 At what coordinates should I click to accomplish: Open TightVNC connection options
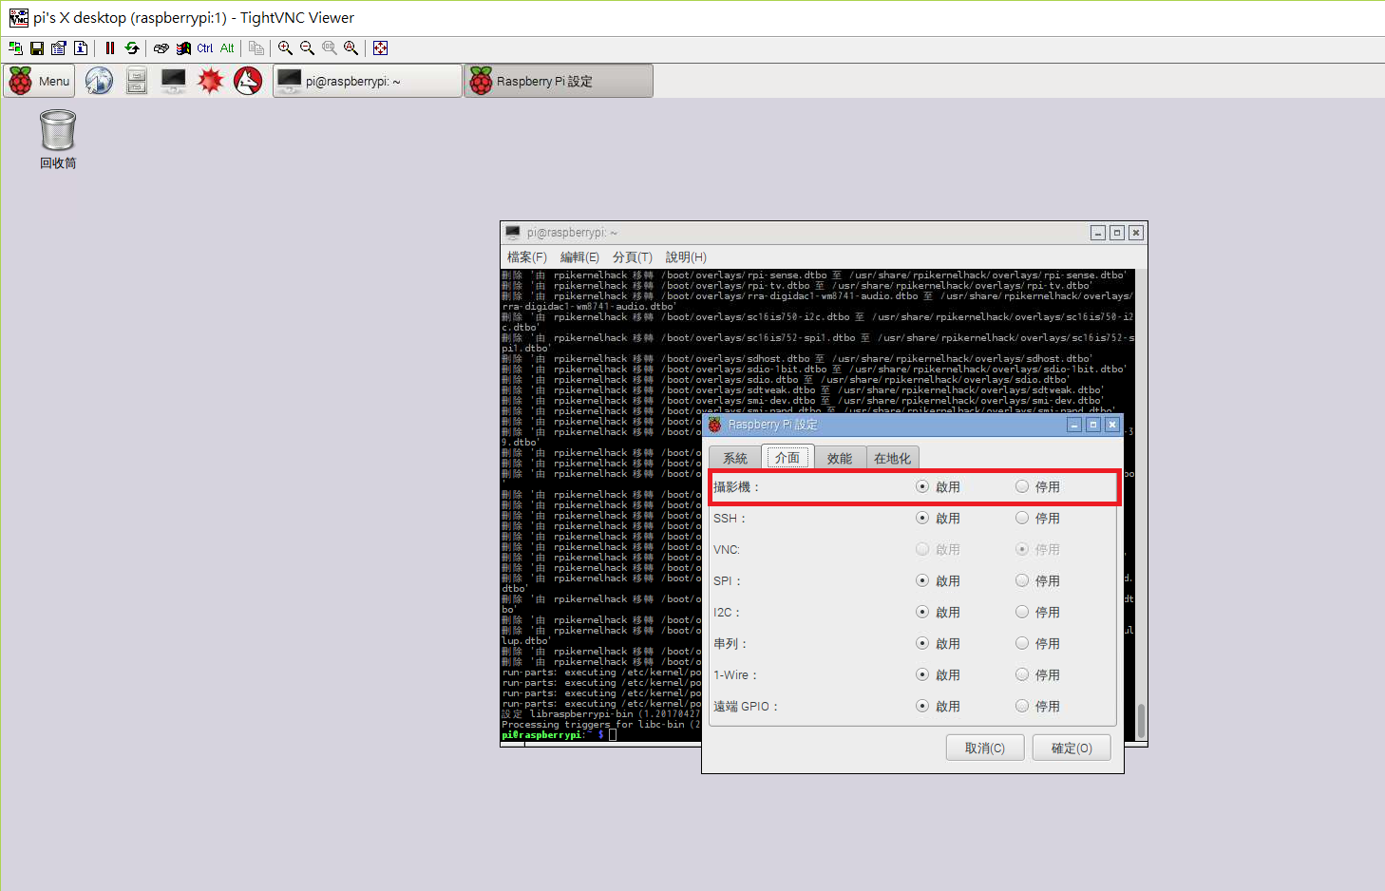point(59,48)
